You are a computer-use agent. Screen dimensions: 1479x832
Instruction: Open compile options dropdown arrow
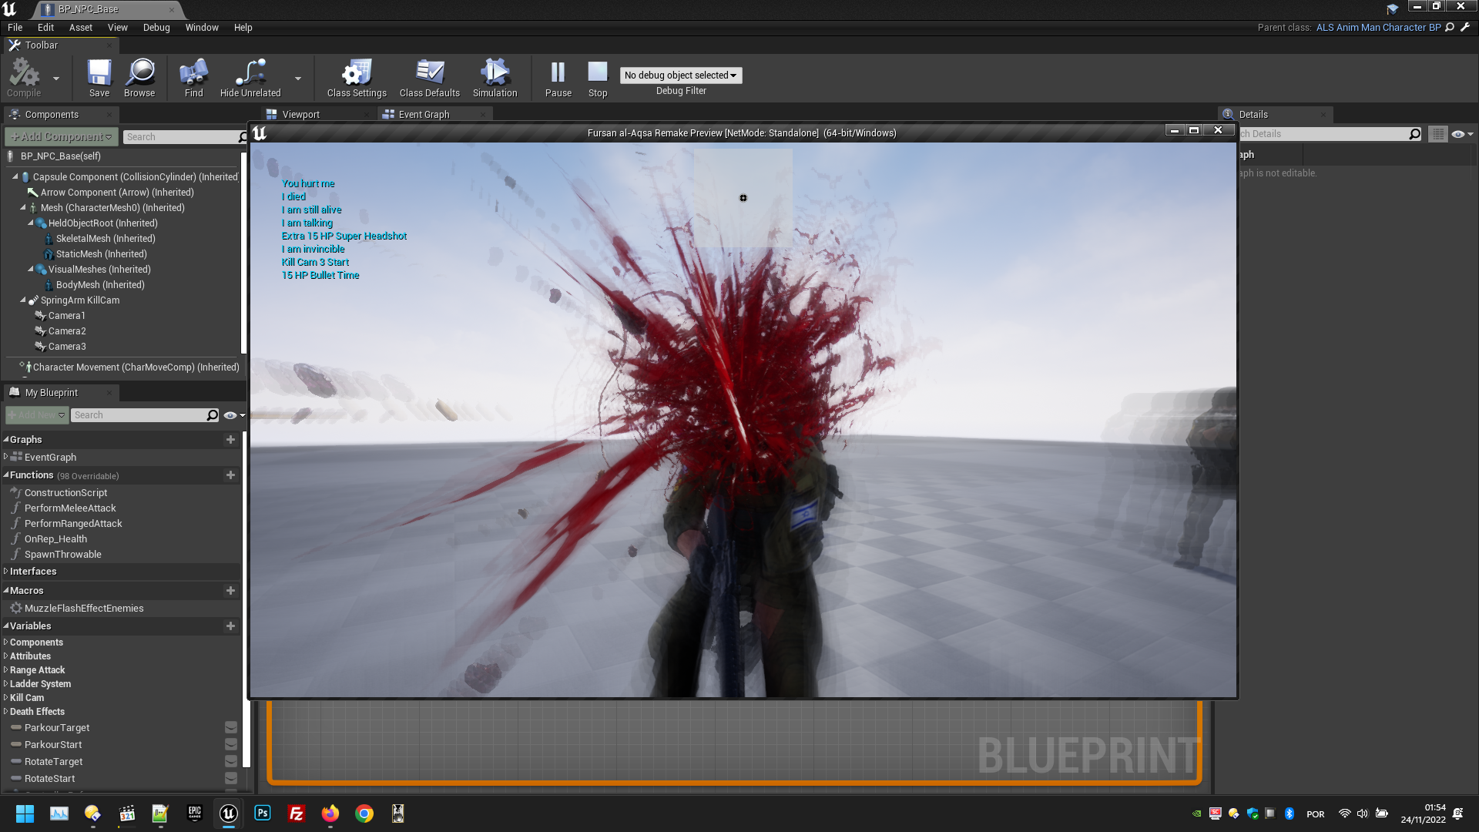pos(55,78)
